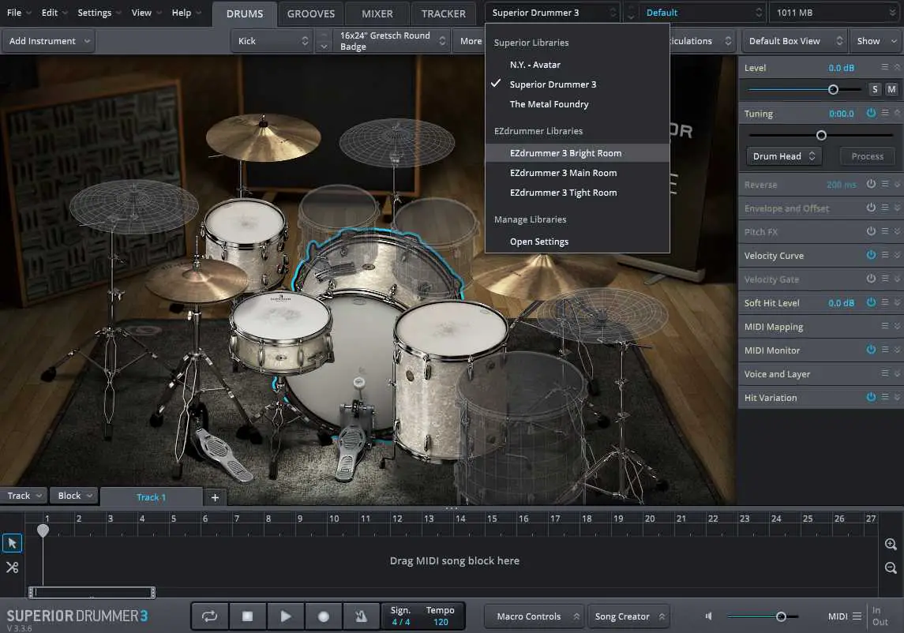
Task: Expand the Song Creator panel
Action: tap(628, 616)
